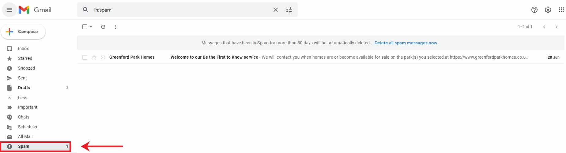This screenshot has width=566, height=153.
Task: Click Delete all spam messages now
Action: point(406,43)
